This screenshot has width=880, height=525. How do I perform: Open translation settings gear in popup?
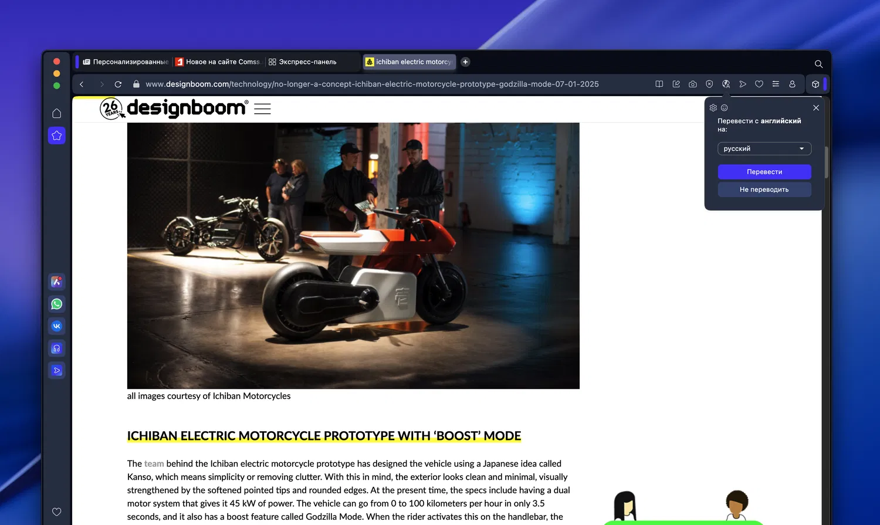[713, 108]
